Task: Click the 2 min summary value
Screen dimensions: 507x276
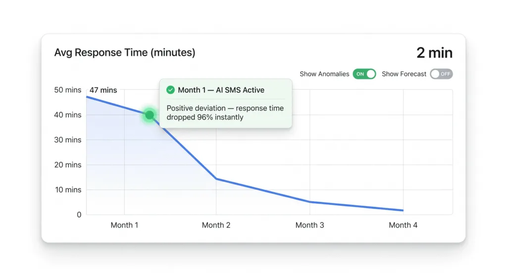Action: pyautogui.click(x=434, y=53)
